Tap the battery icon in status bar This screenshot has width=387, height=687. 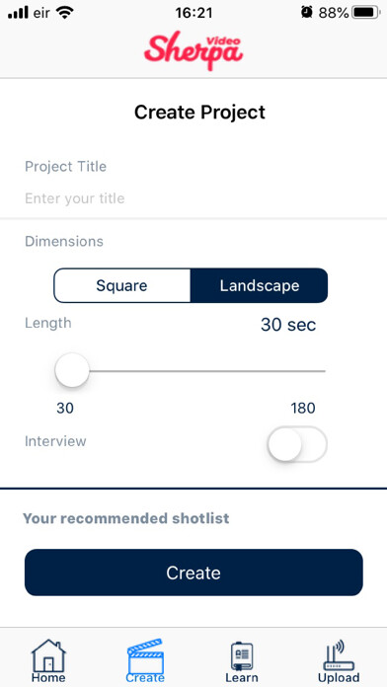pyautogui.click(x=365, y=13)
